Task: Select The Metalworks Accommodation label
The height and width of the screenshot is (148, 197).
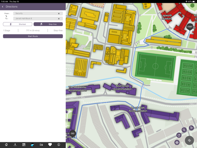Action: click(x=77, y=89)
